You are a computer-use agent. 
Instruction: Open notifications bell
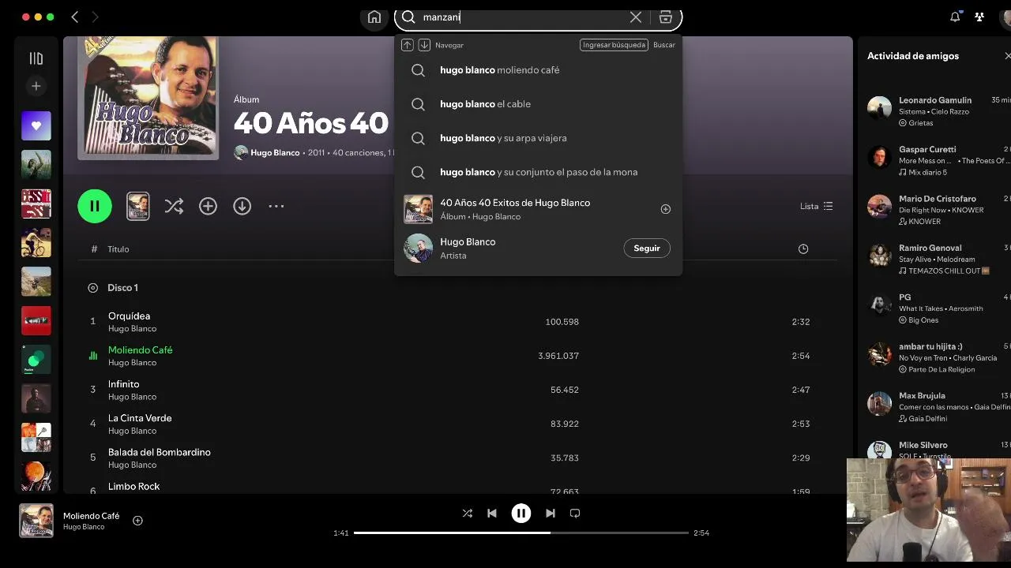(955, 17)
